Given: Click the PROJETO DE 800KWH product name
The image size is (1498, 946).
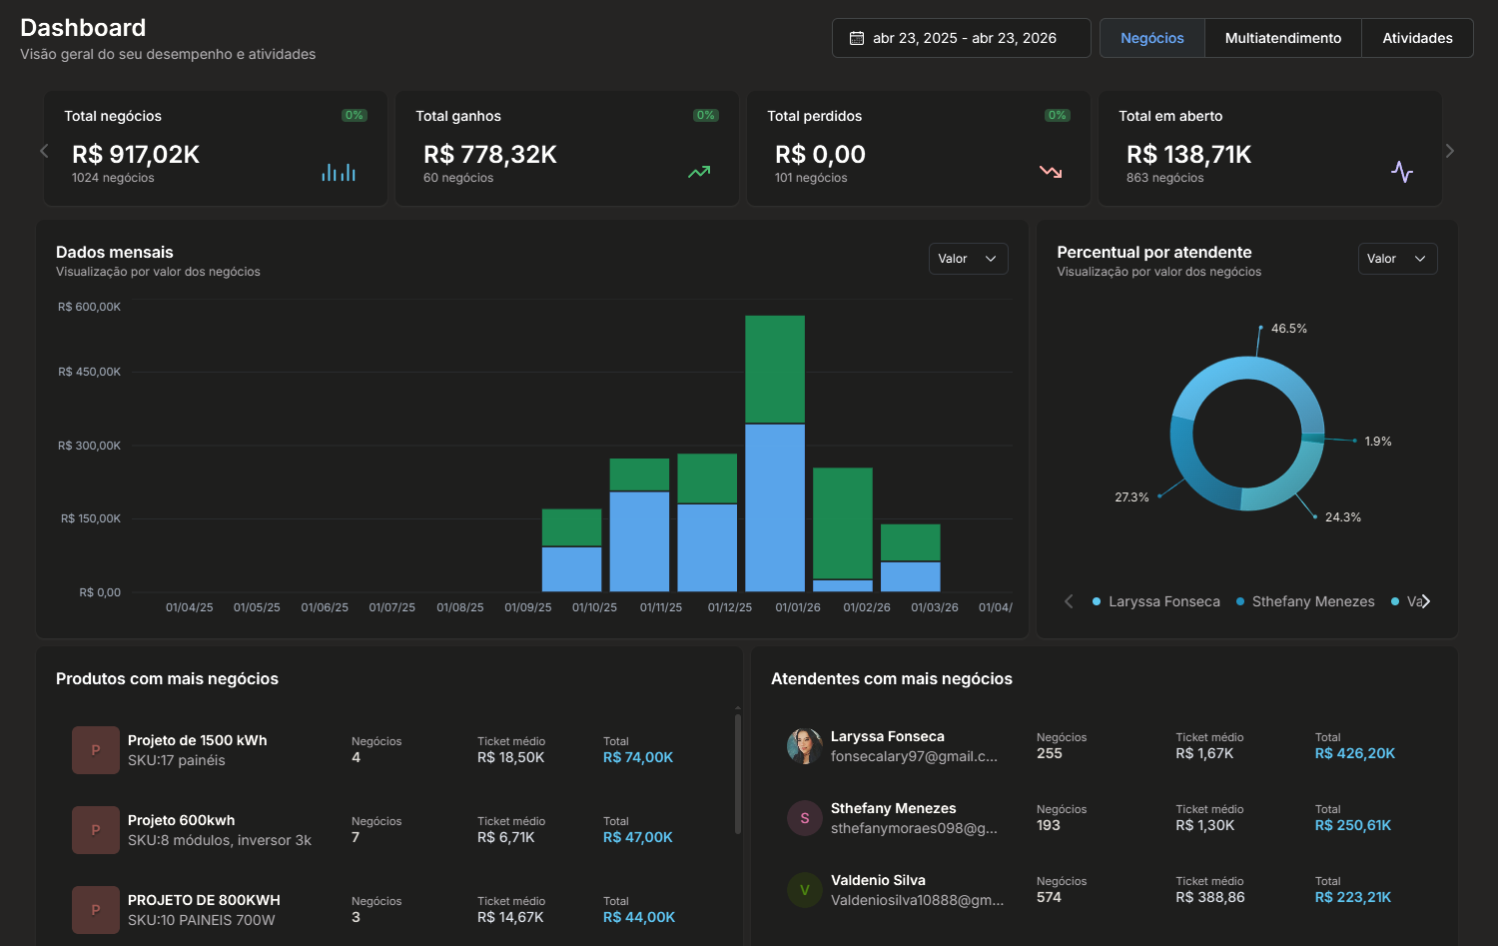Looking at the screenshot, I should (204, 900).
